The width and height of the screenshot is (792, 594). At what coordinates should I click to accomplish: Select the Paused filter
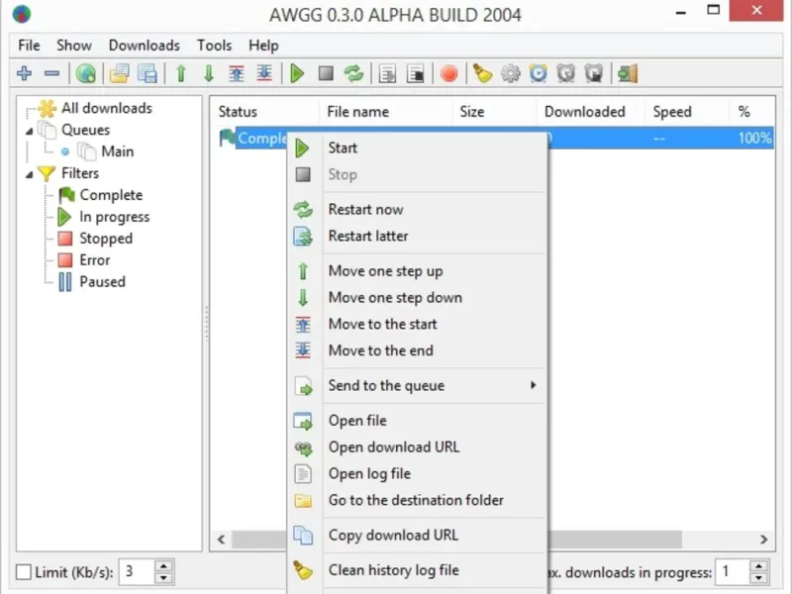click(x=103, y=282)
